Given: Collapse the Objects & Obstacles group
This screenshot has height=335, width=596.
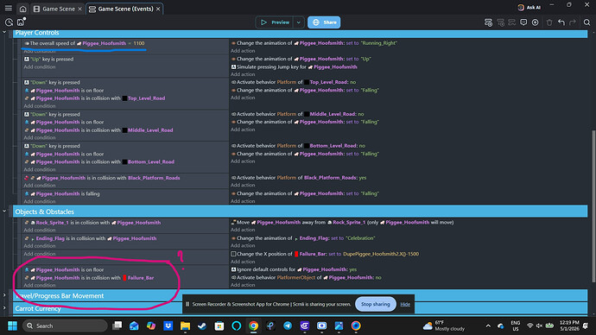Looking at the screenshot, I should pyautogui.click(x=4, y=211).
